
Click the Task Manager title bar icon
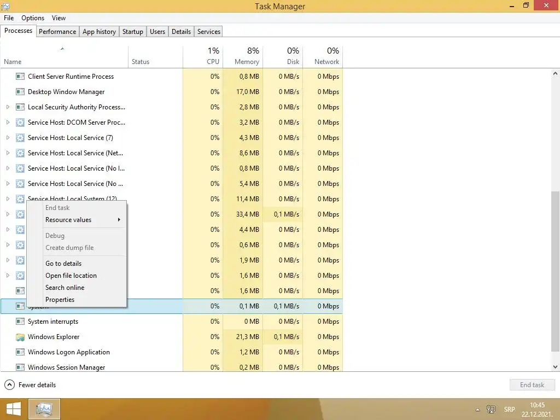5,6
